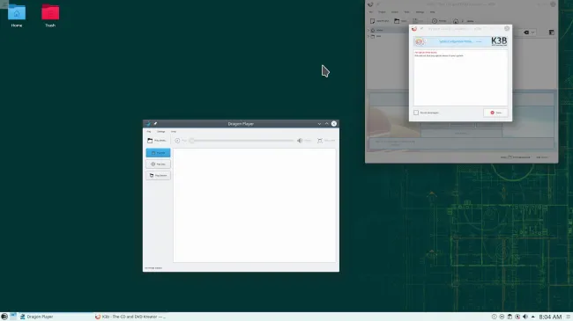Screen dimensions: 573x321
Task: Click New Project toolbar button in K3b
Action: tap(379, 21)
